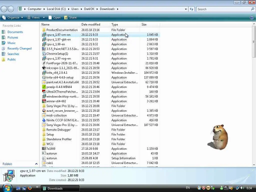Click the Forward navigation button
This screenshot has height=192, width=256.
click(11, 9)
